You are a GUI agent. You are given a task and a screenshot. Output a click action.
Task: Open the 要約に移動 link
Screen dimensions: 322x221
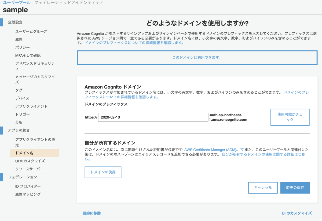coord(92,213)
